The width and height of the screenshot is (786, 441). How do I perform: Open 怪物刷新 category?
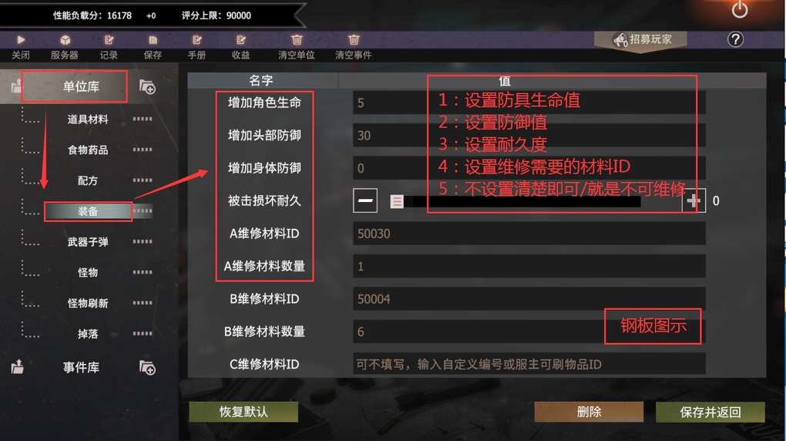tap(88, 303)
